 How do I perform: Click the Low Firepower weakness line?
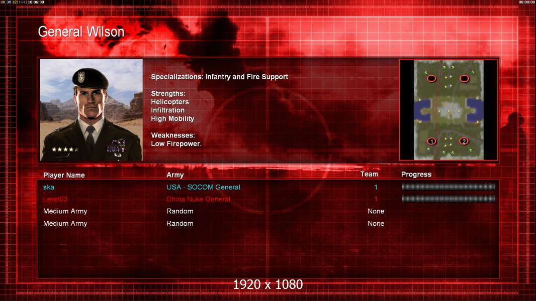(x=176, y=143)
